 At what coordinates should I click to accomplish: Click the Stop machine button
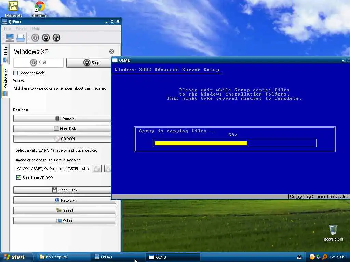89,63
